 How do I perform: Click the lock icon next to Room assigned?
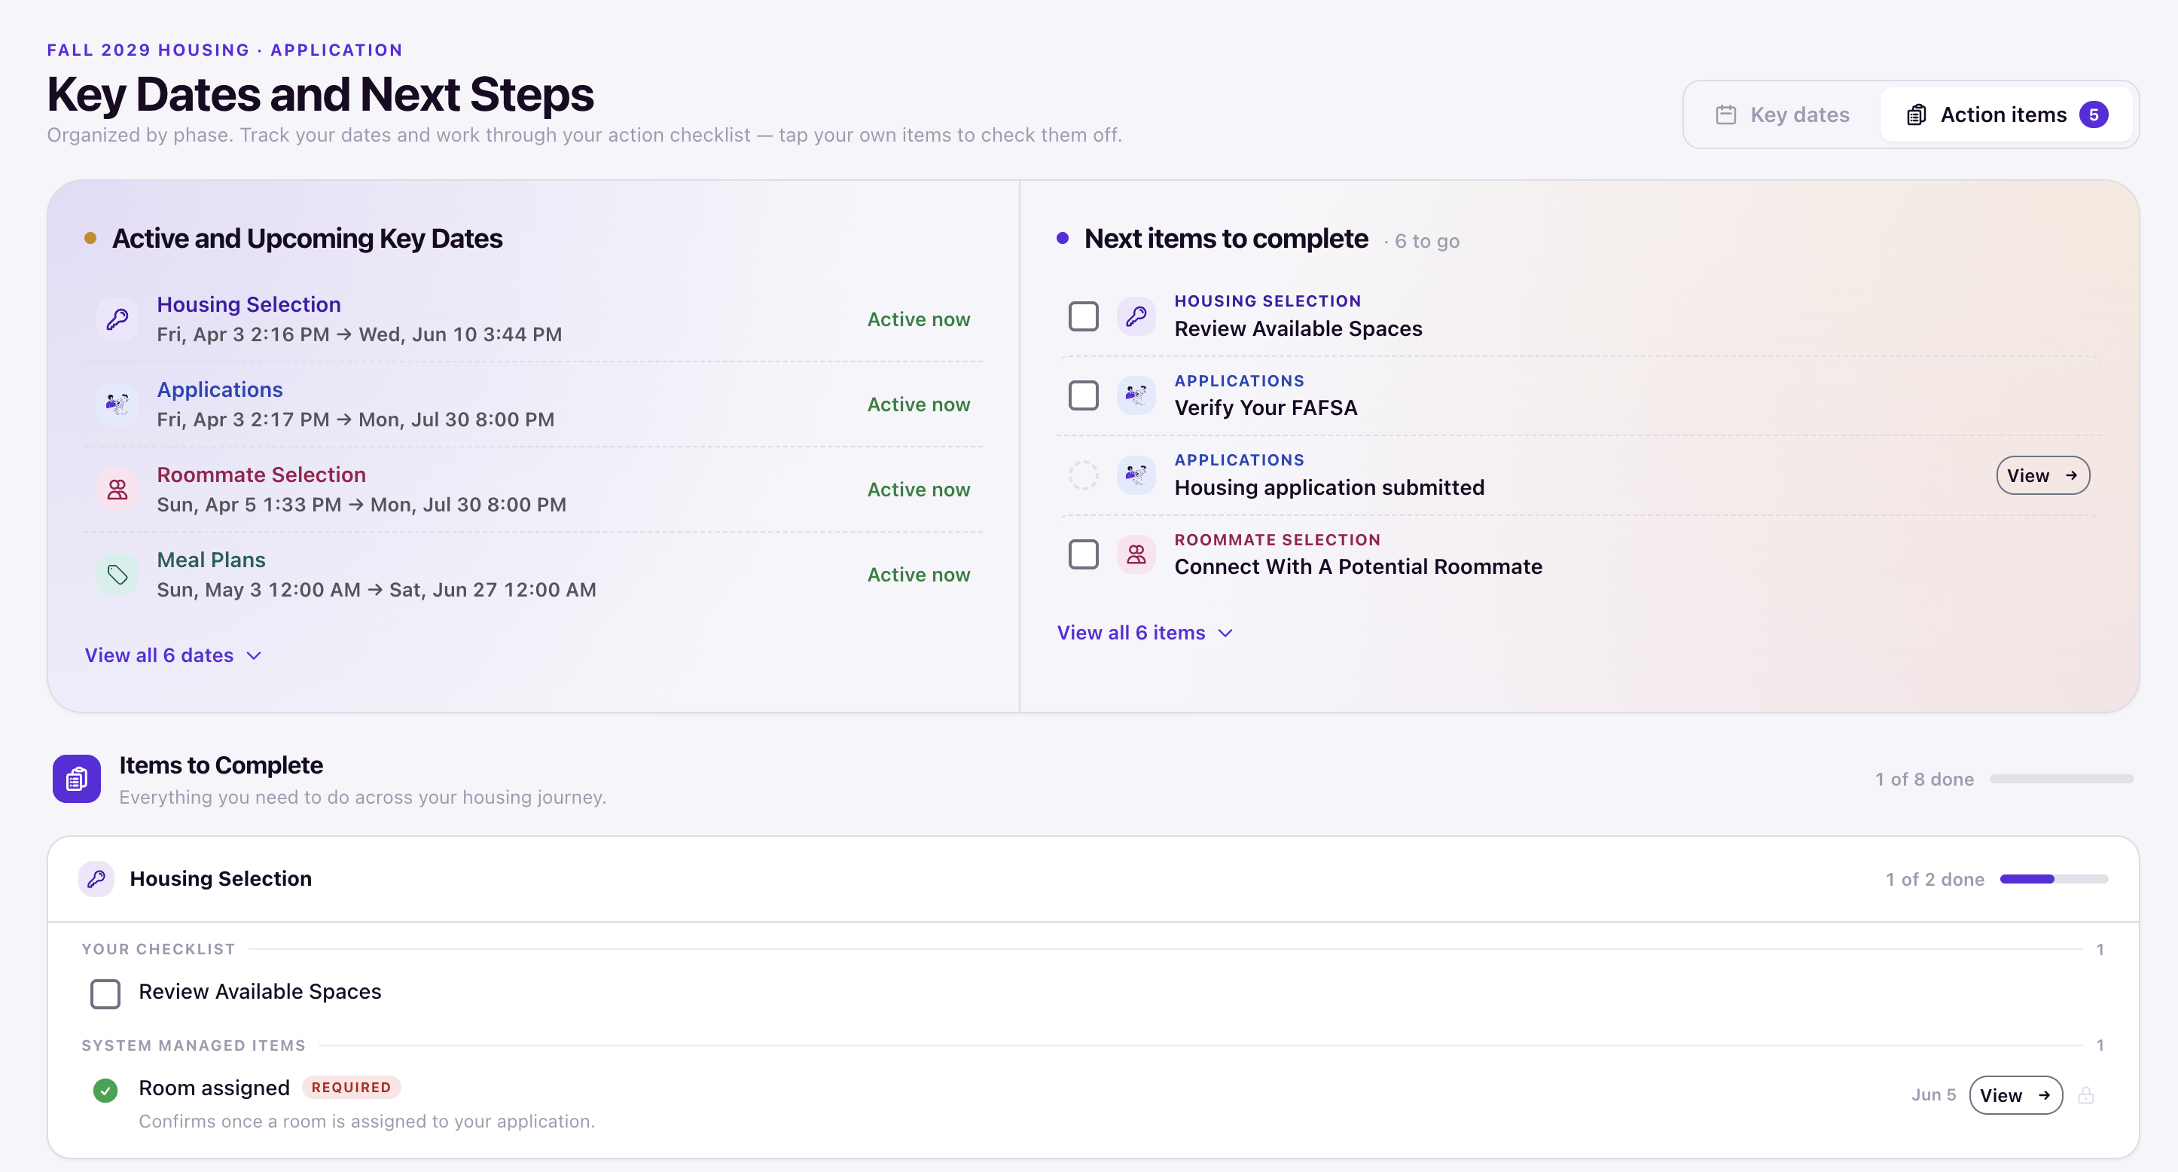coord(2086,1095)
